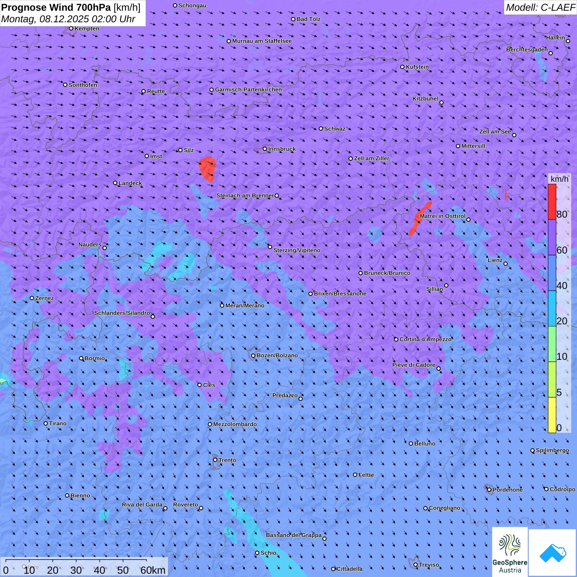Click the Lienz marker dot

pos(506,264)
